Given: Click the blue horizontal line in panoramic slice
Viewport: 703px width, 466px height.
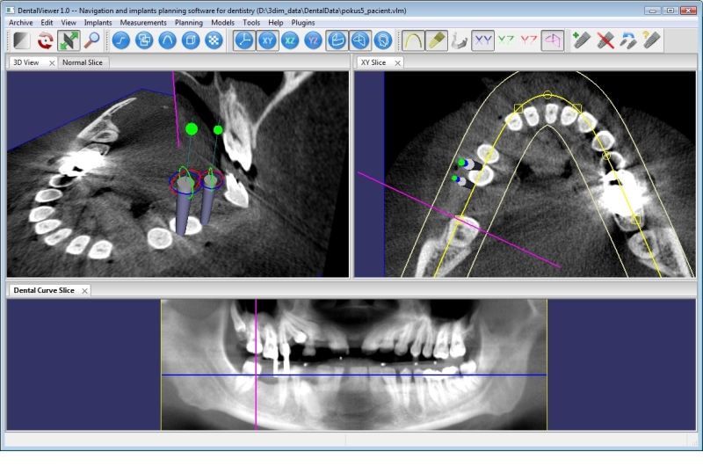Looking at the screenshot, I should 354,375.
